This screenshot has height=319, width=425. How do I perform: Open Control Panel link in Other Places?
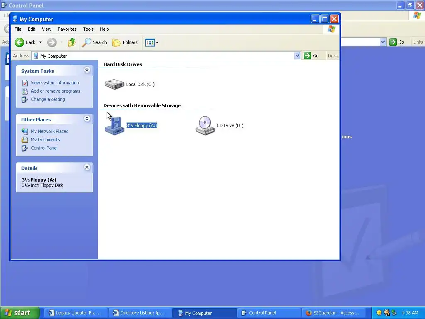(x=44, y=148)
